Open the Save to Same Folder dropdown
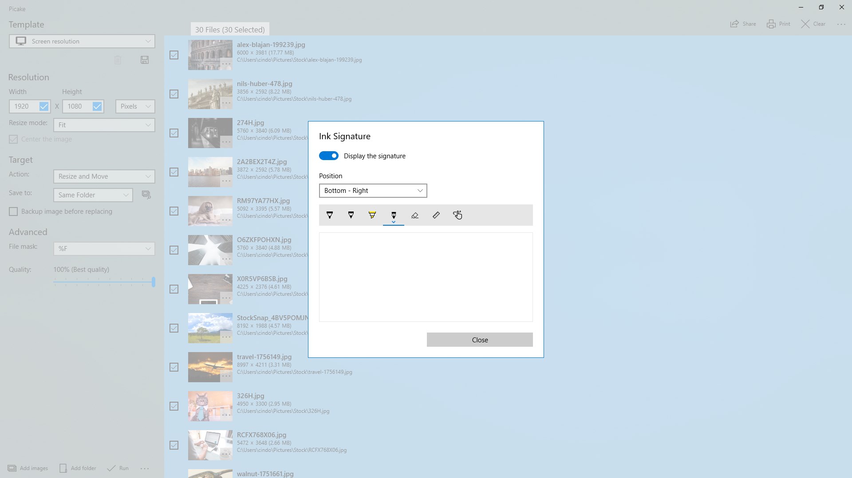Screen dimensions: 852x478 93,195
